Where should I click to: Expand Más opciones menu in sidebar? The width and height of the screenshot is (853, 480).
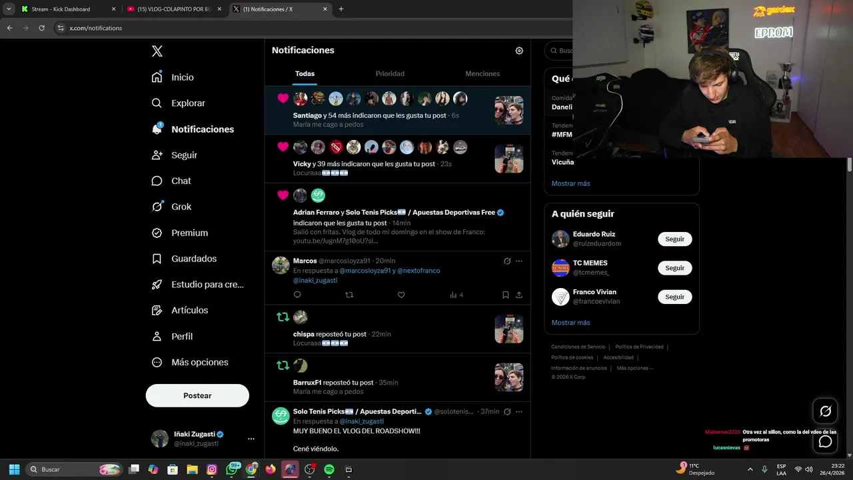pyautogui.click(x=190, y=363)
